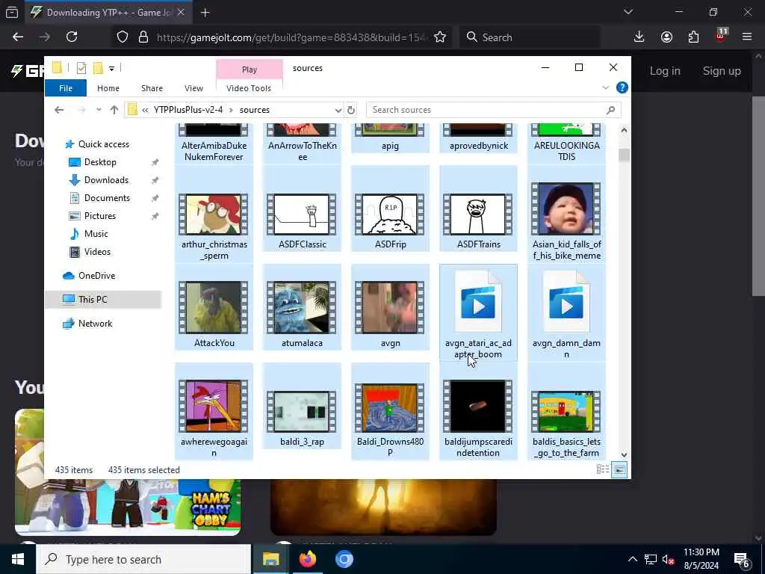
Task: Click the Firefox Search box
Action: 530,37
